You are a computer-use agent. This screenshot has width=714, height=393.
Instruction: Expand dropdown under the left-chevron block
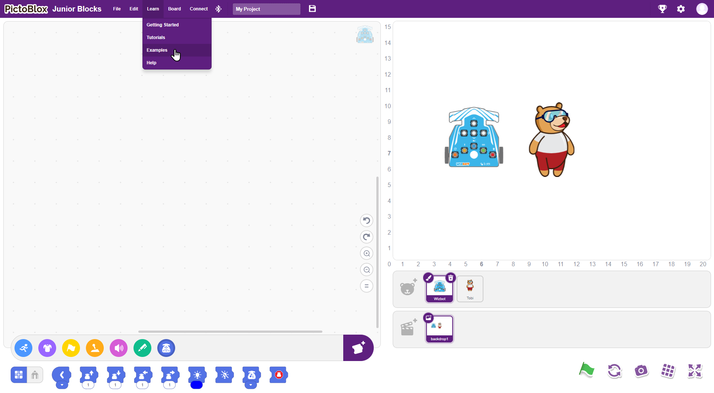click(62, 385)
